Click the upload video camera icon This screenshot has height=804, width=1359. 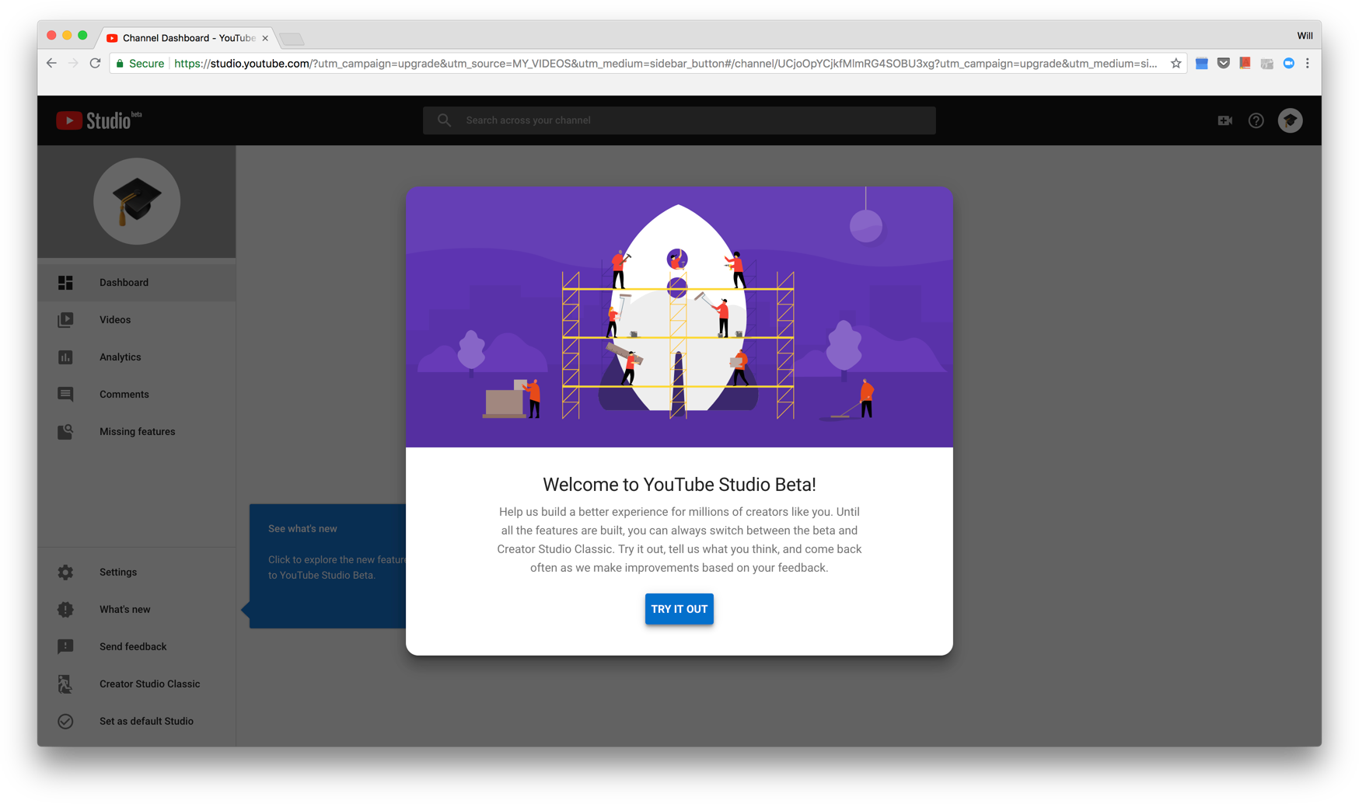(x=1224, y=120)
